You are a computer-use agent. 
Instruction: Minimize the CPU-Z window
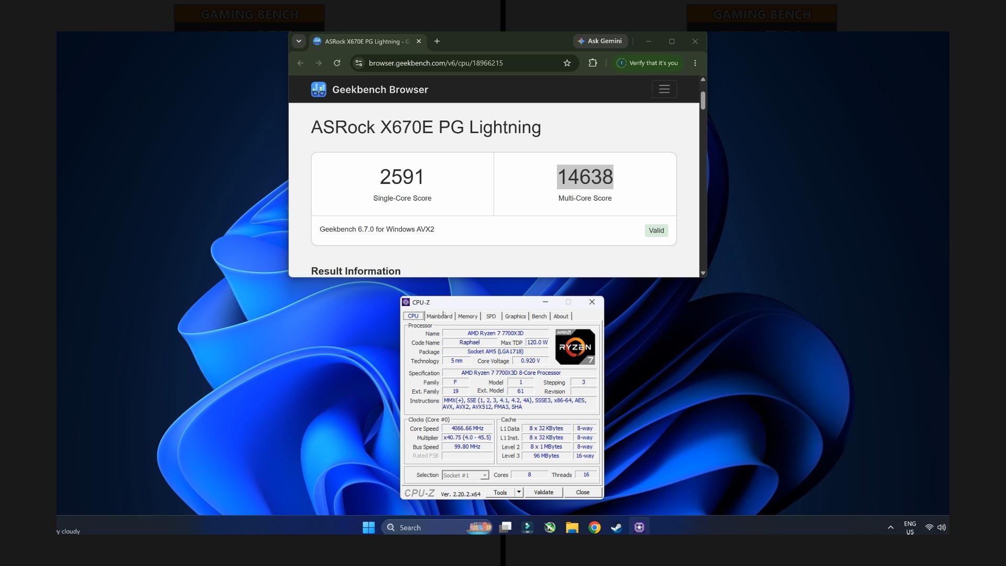click(545, 302)
